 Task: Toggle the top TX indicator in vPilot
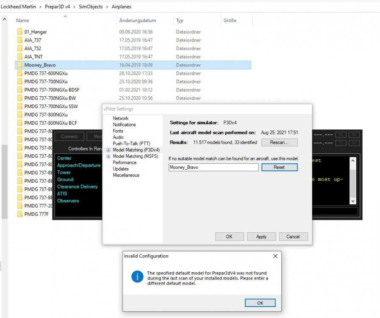[x=340, y=135]
